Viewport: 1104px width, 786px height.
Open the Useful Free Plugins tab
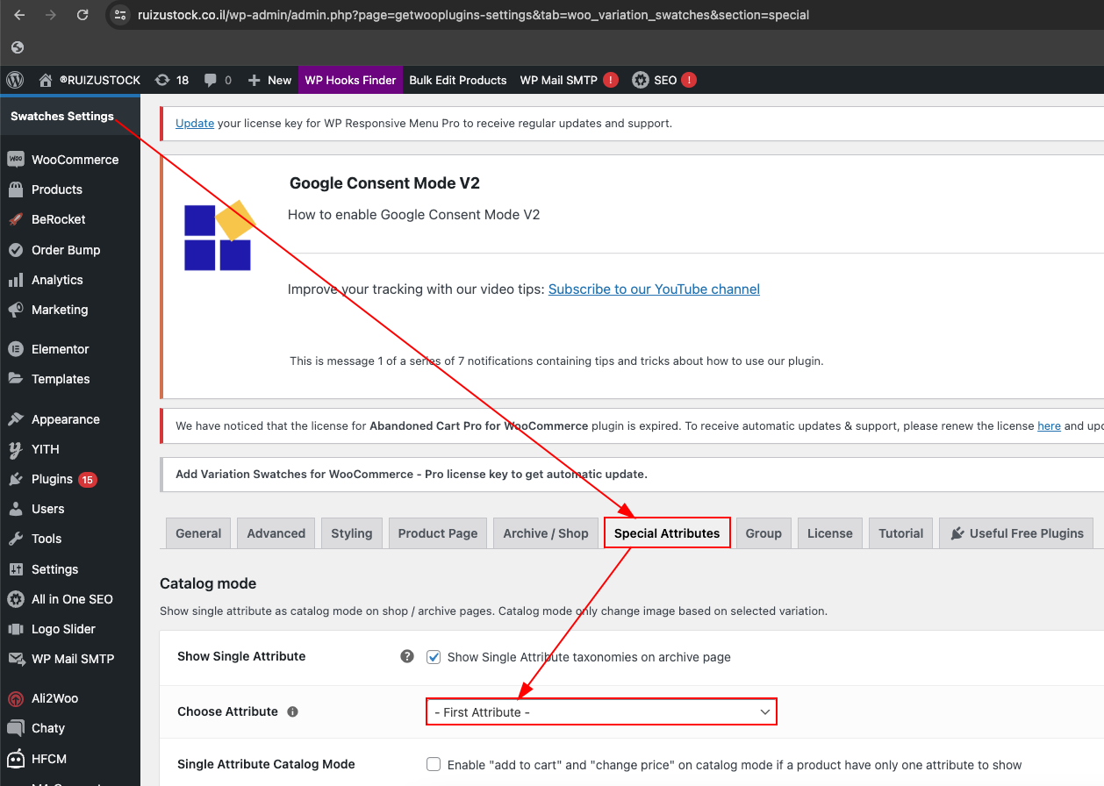click(x=1016, y=533)
